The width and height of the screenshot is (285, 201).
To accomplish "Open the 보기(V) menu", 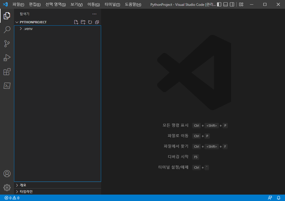I will pyautogui.click(x=77, y=4).
